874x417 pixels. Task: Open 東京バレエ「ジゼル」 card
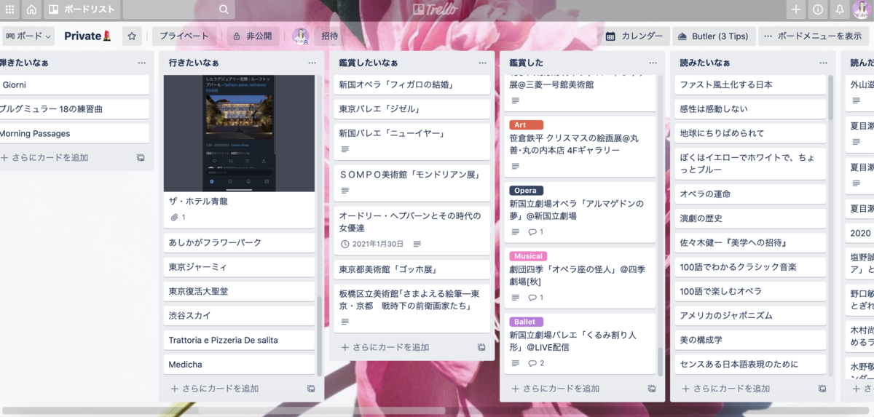(x=412, y=109)
